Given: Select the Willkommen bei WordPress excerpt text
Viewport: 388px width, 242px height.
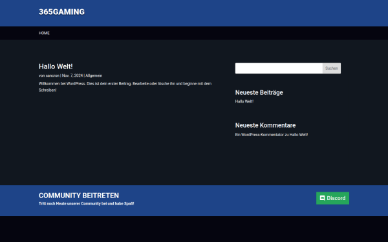Looking at the screenshot, I should tap(125, 87).
